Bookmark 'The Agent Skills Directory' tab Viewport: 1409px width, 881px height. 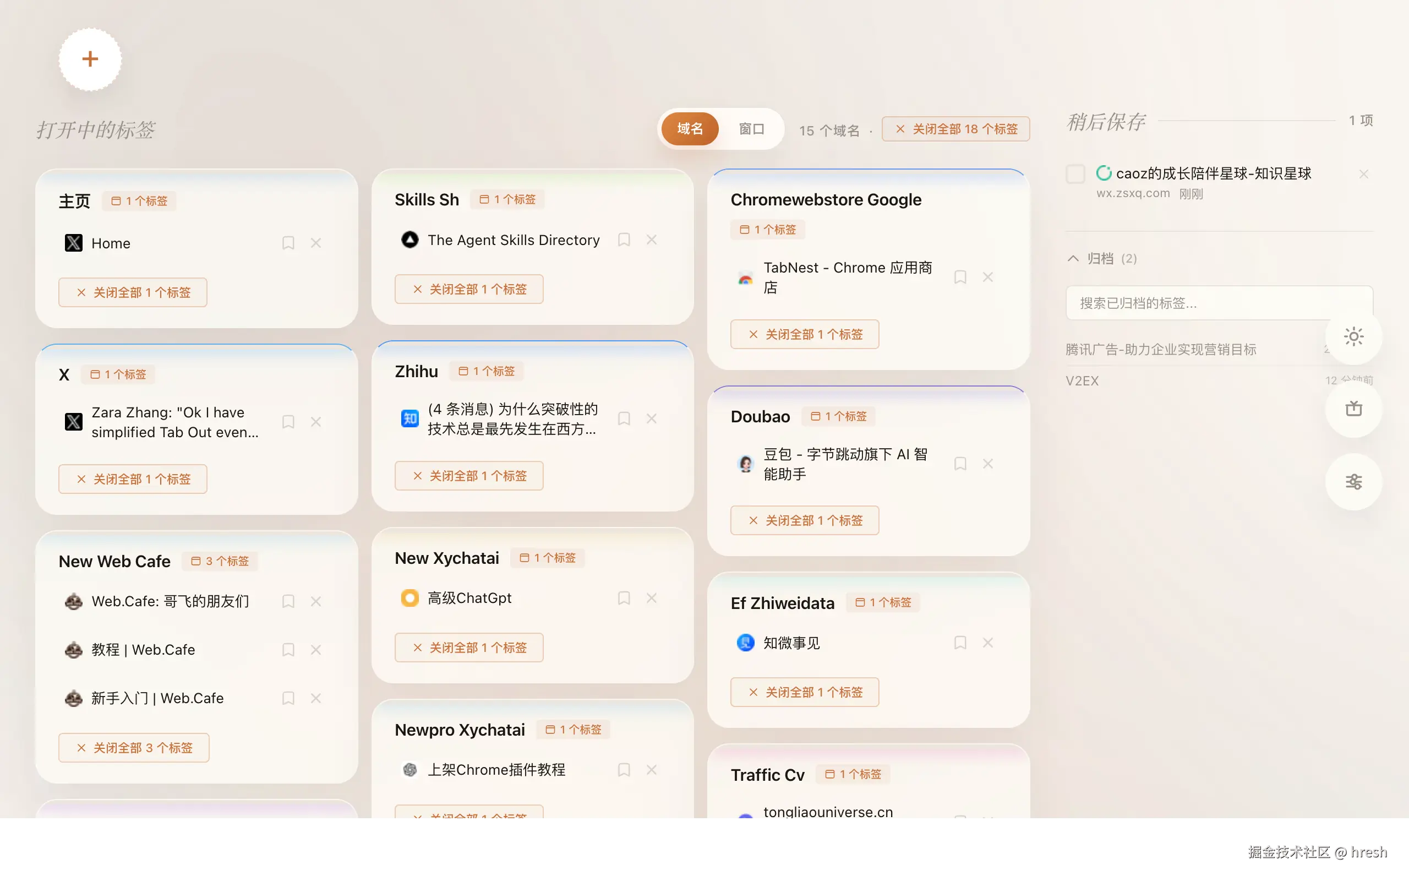point(624,240)
